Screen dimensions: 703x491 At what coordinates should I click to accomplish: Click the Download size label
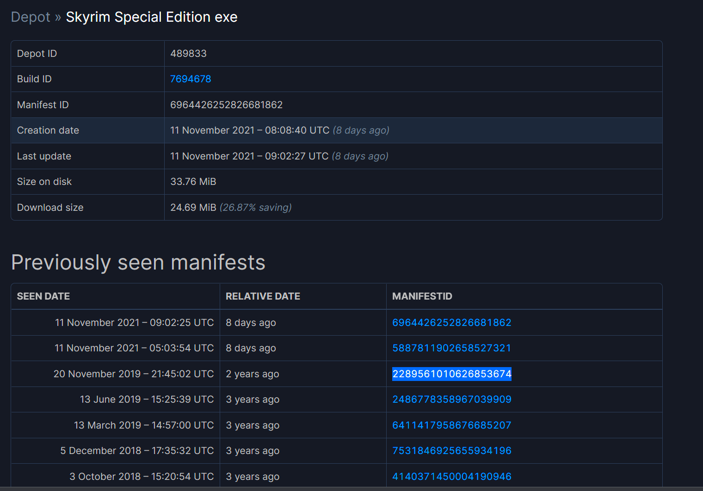tap(50, 208)
